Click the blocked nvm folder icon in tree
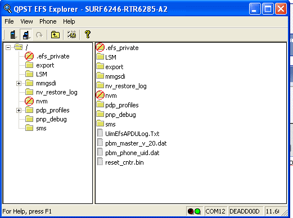Viewport: 293px width, 218px height. 29,101
